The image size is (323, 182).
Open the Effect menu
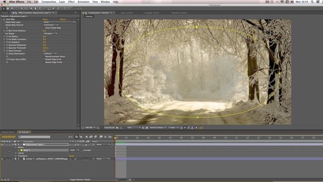[71, 2]
